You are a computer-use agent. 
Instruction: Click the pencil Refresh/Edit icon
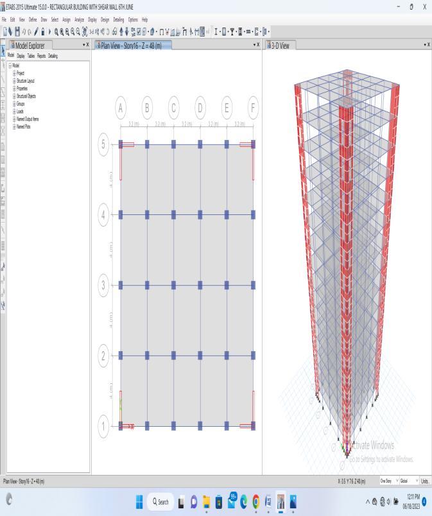pos(36,31)
